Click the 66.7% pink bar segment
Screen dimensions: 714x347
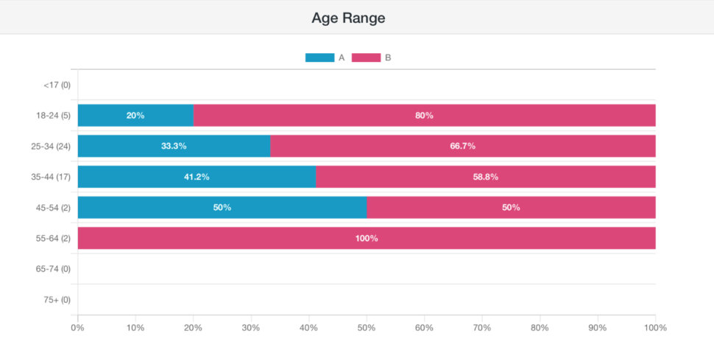click(x=462, y=146)
